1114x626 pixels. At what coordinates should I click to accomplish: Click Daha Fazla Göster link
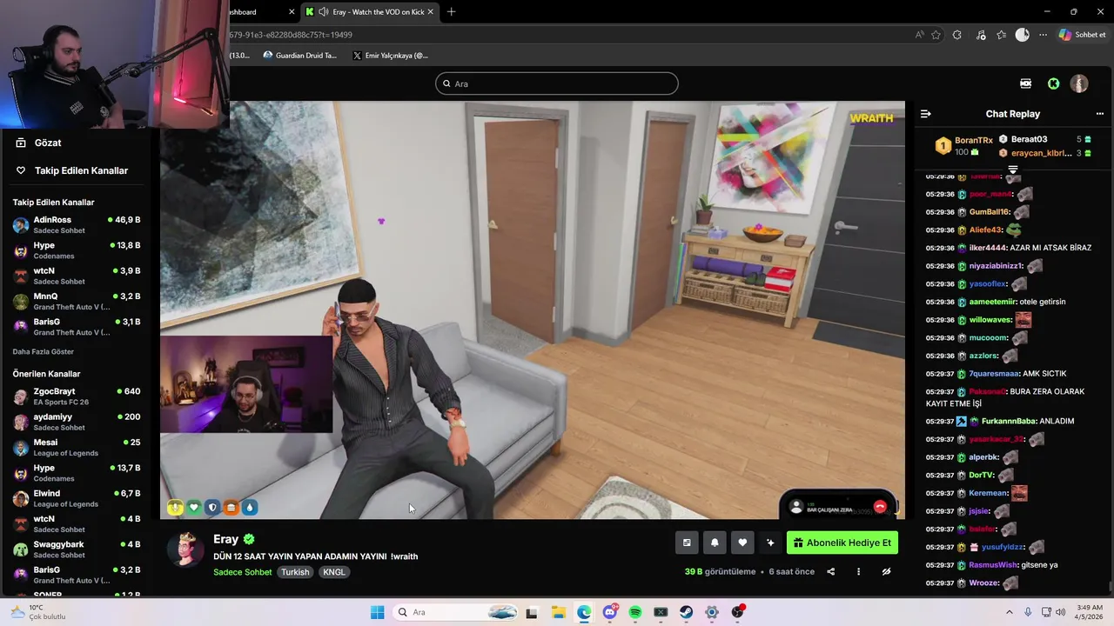44,352
